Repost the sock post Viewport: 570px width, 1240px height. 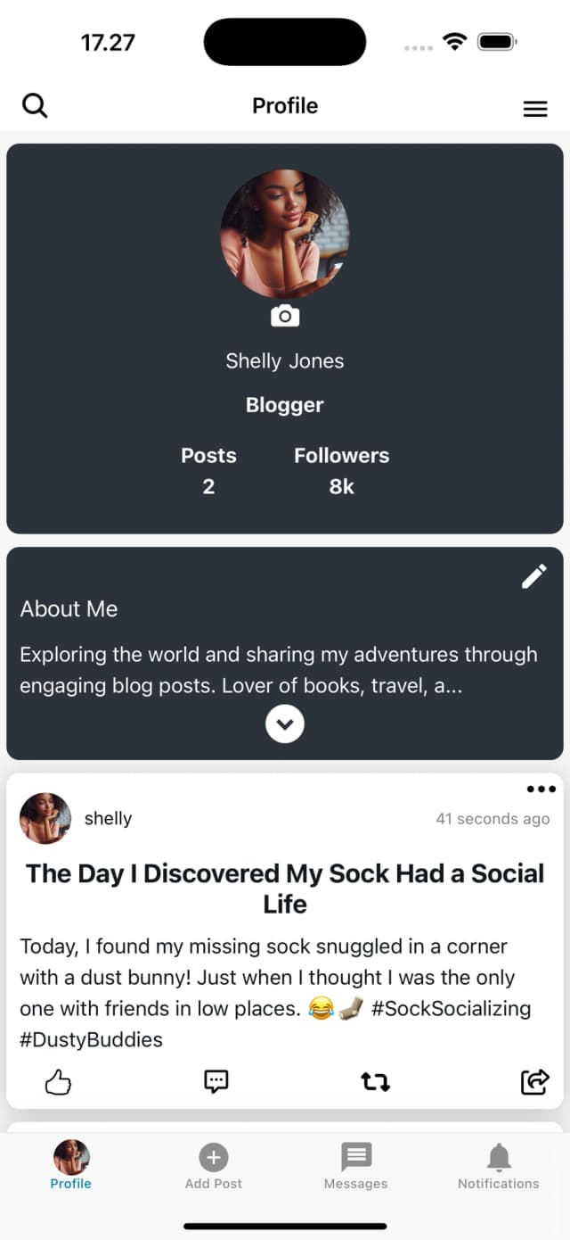click(x=375, y=1082)
